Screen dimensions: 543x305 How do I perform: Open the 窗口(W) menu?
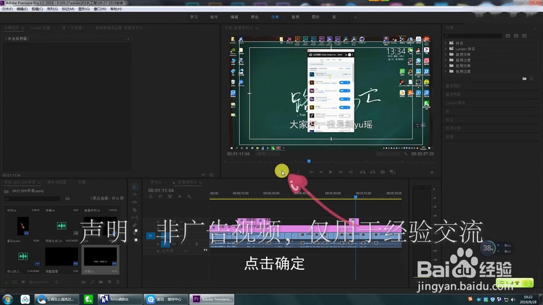[x=100, y=9]
